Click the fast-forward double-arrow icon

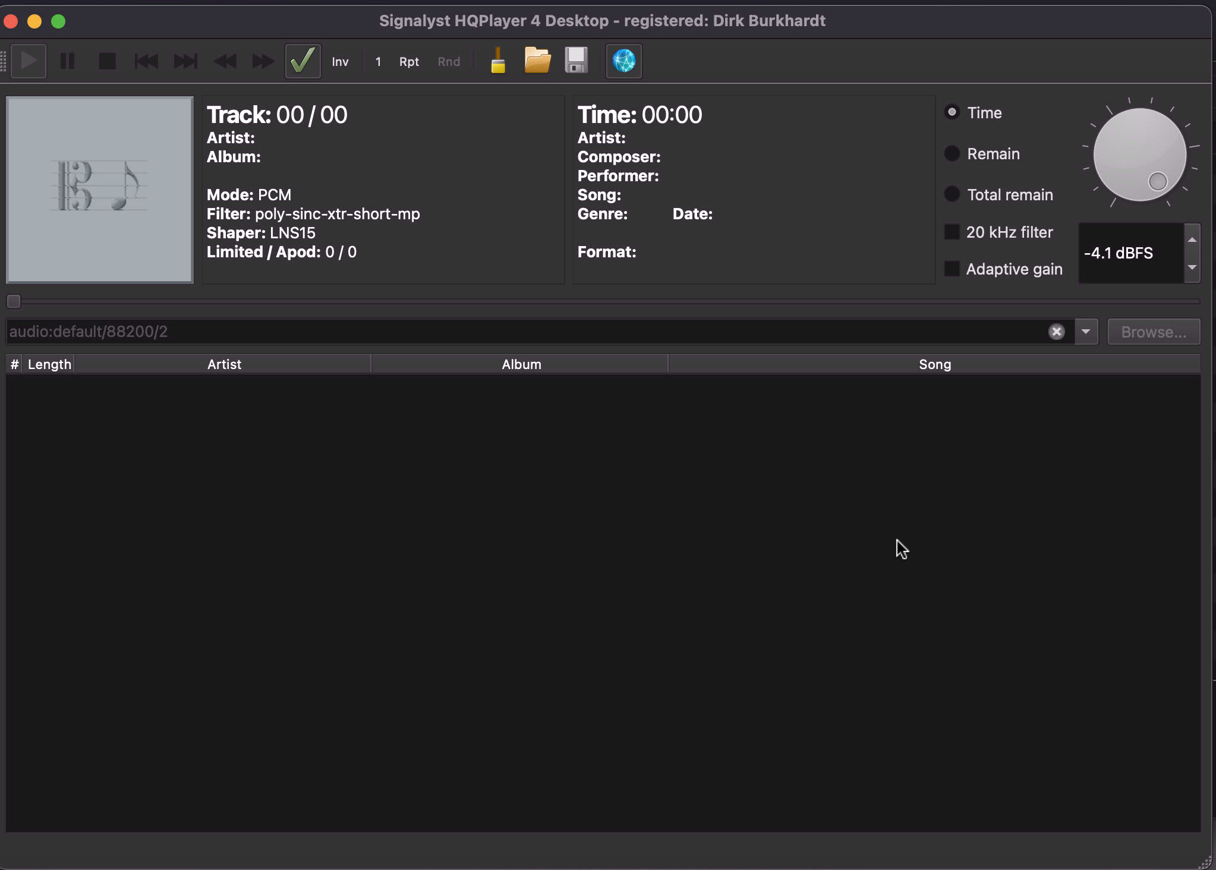tap(263, 61)
